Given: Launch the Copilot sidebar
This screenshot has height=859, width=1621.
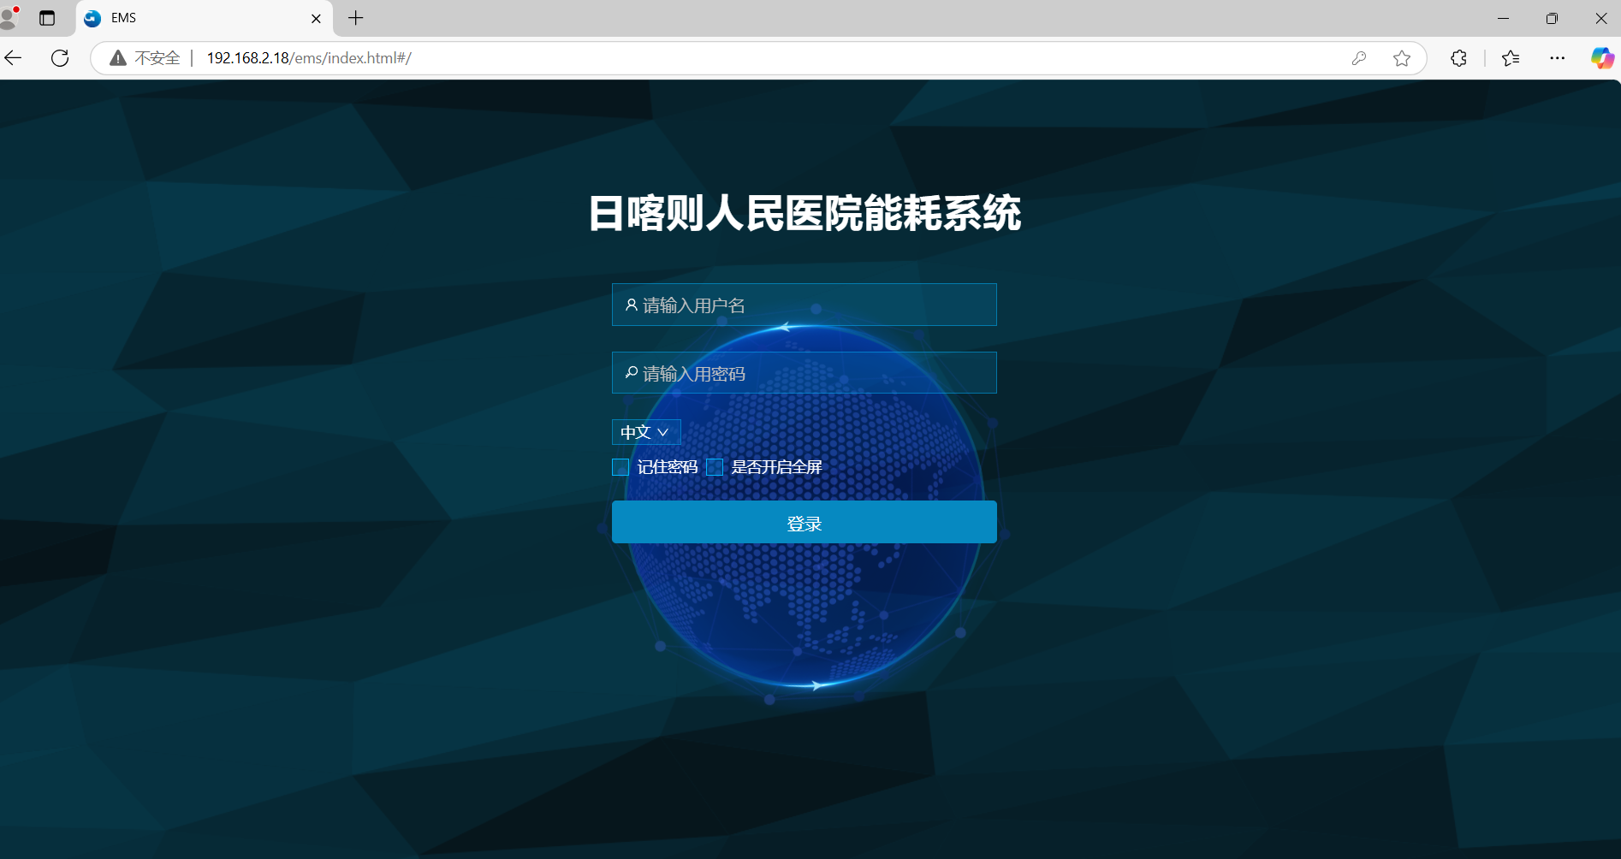Looking at the screenshot, I should (1601, 58).
